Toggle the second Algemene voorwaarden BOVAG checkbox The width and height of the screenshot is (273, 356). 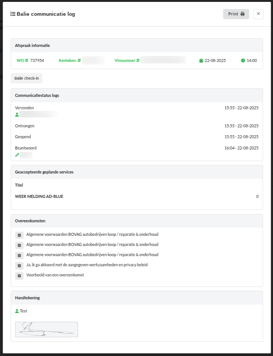19,245
